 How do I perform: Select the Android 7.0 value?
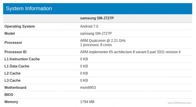pyautogui.click(x=89, y=26)
